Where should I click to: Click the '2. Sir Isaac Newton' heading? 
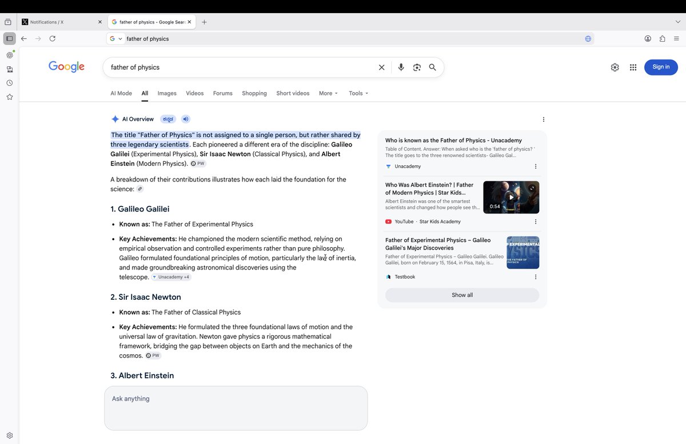pos(146,297)
